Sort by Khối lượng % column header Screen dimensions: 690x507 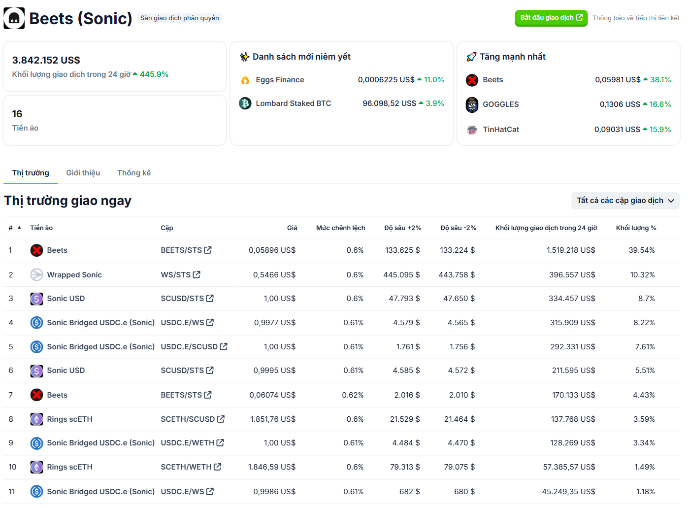pos(636,228)
